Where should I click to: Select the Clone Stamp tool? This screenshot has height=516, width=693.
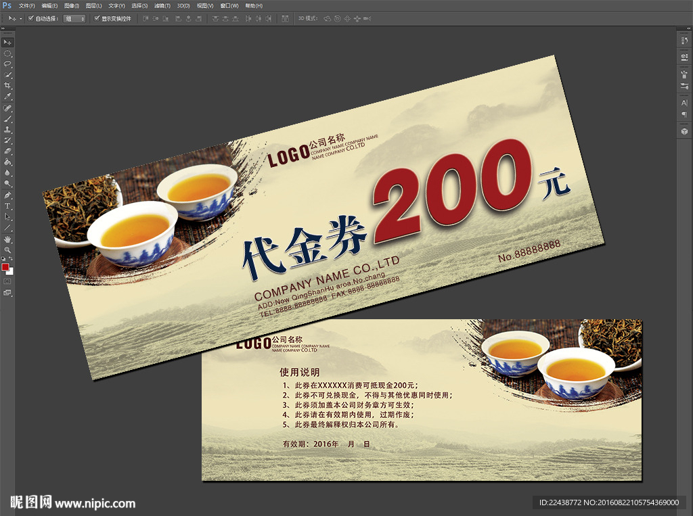tap(7, 130)
